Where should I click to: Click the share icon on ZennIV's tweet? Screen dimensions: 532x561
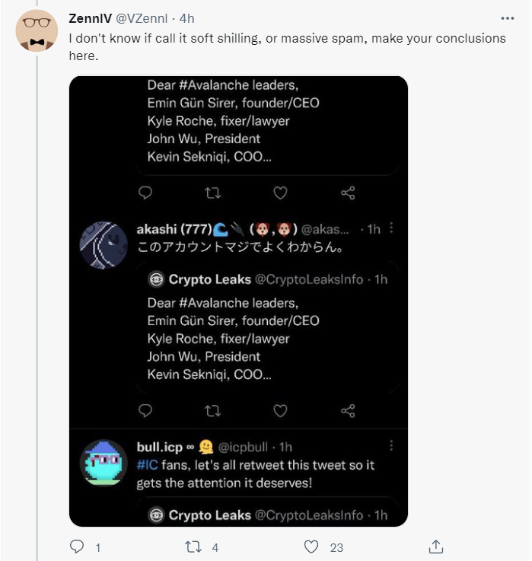tap(436, 547)
